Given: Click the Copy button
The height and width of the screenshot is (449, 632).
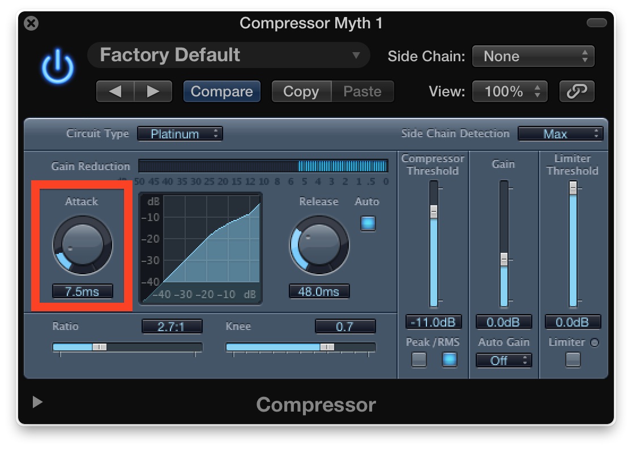Looking at the screenshot, I should click(302, 91).
